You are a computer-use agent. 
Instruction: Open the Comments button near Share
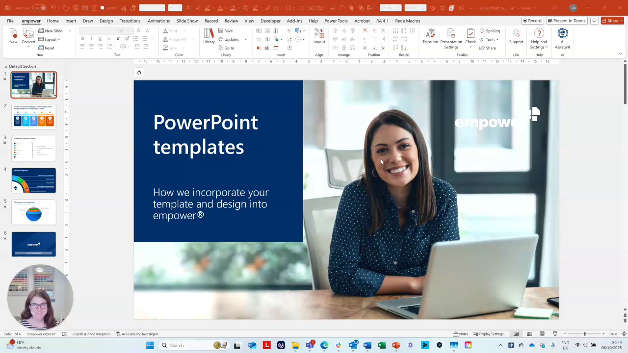[594, 21]
